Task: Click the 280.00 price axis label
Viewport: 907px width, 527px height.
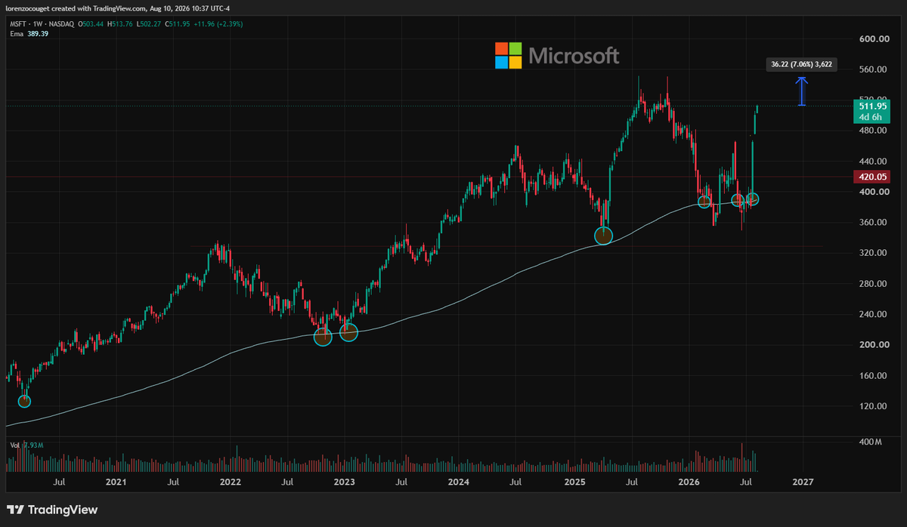Action: click(874, 284)
